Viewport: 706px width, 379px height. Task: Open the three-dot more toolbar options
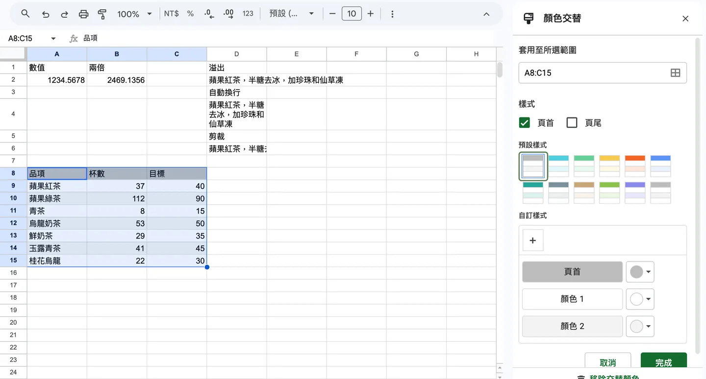pos(392,14)
